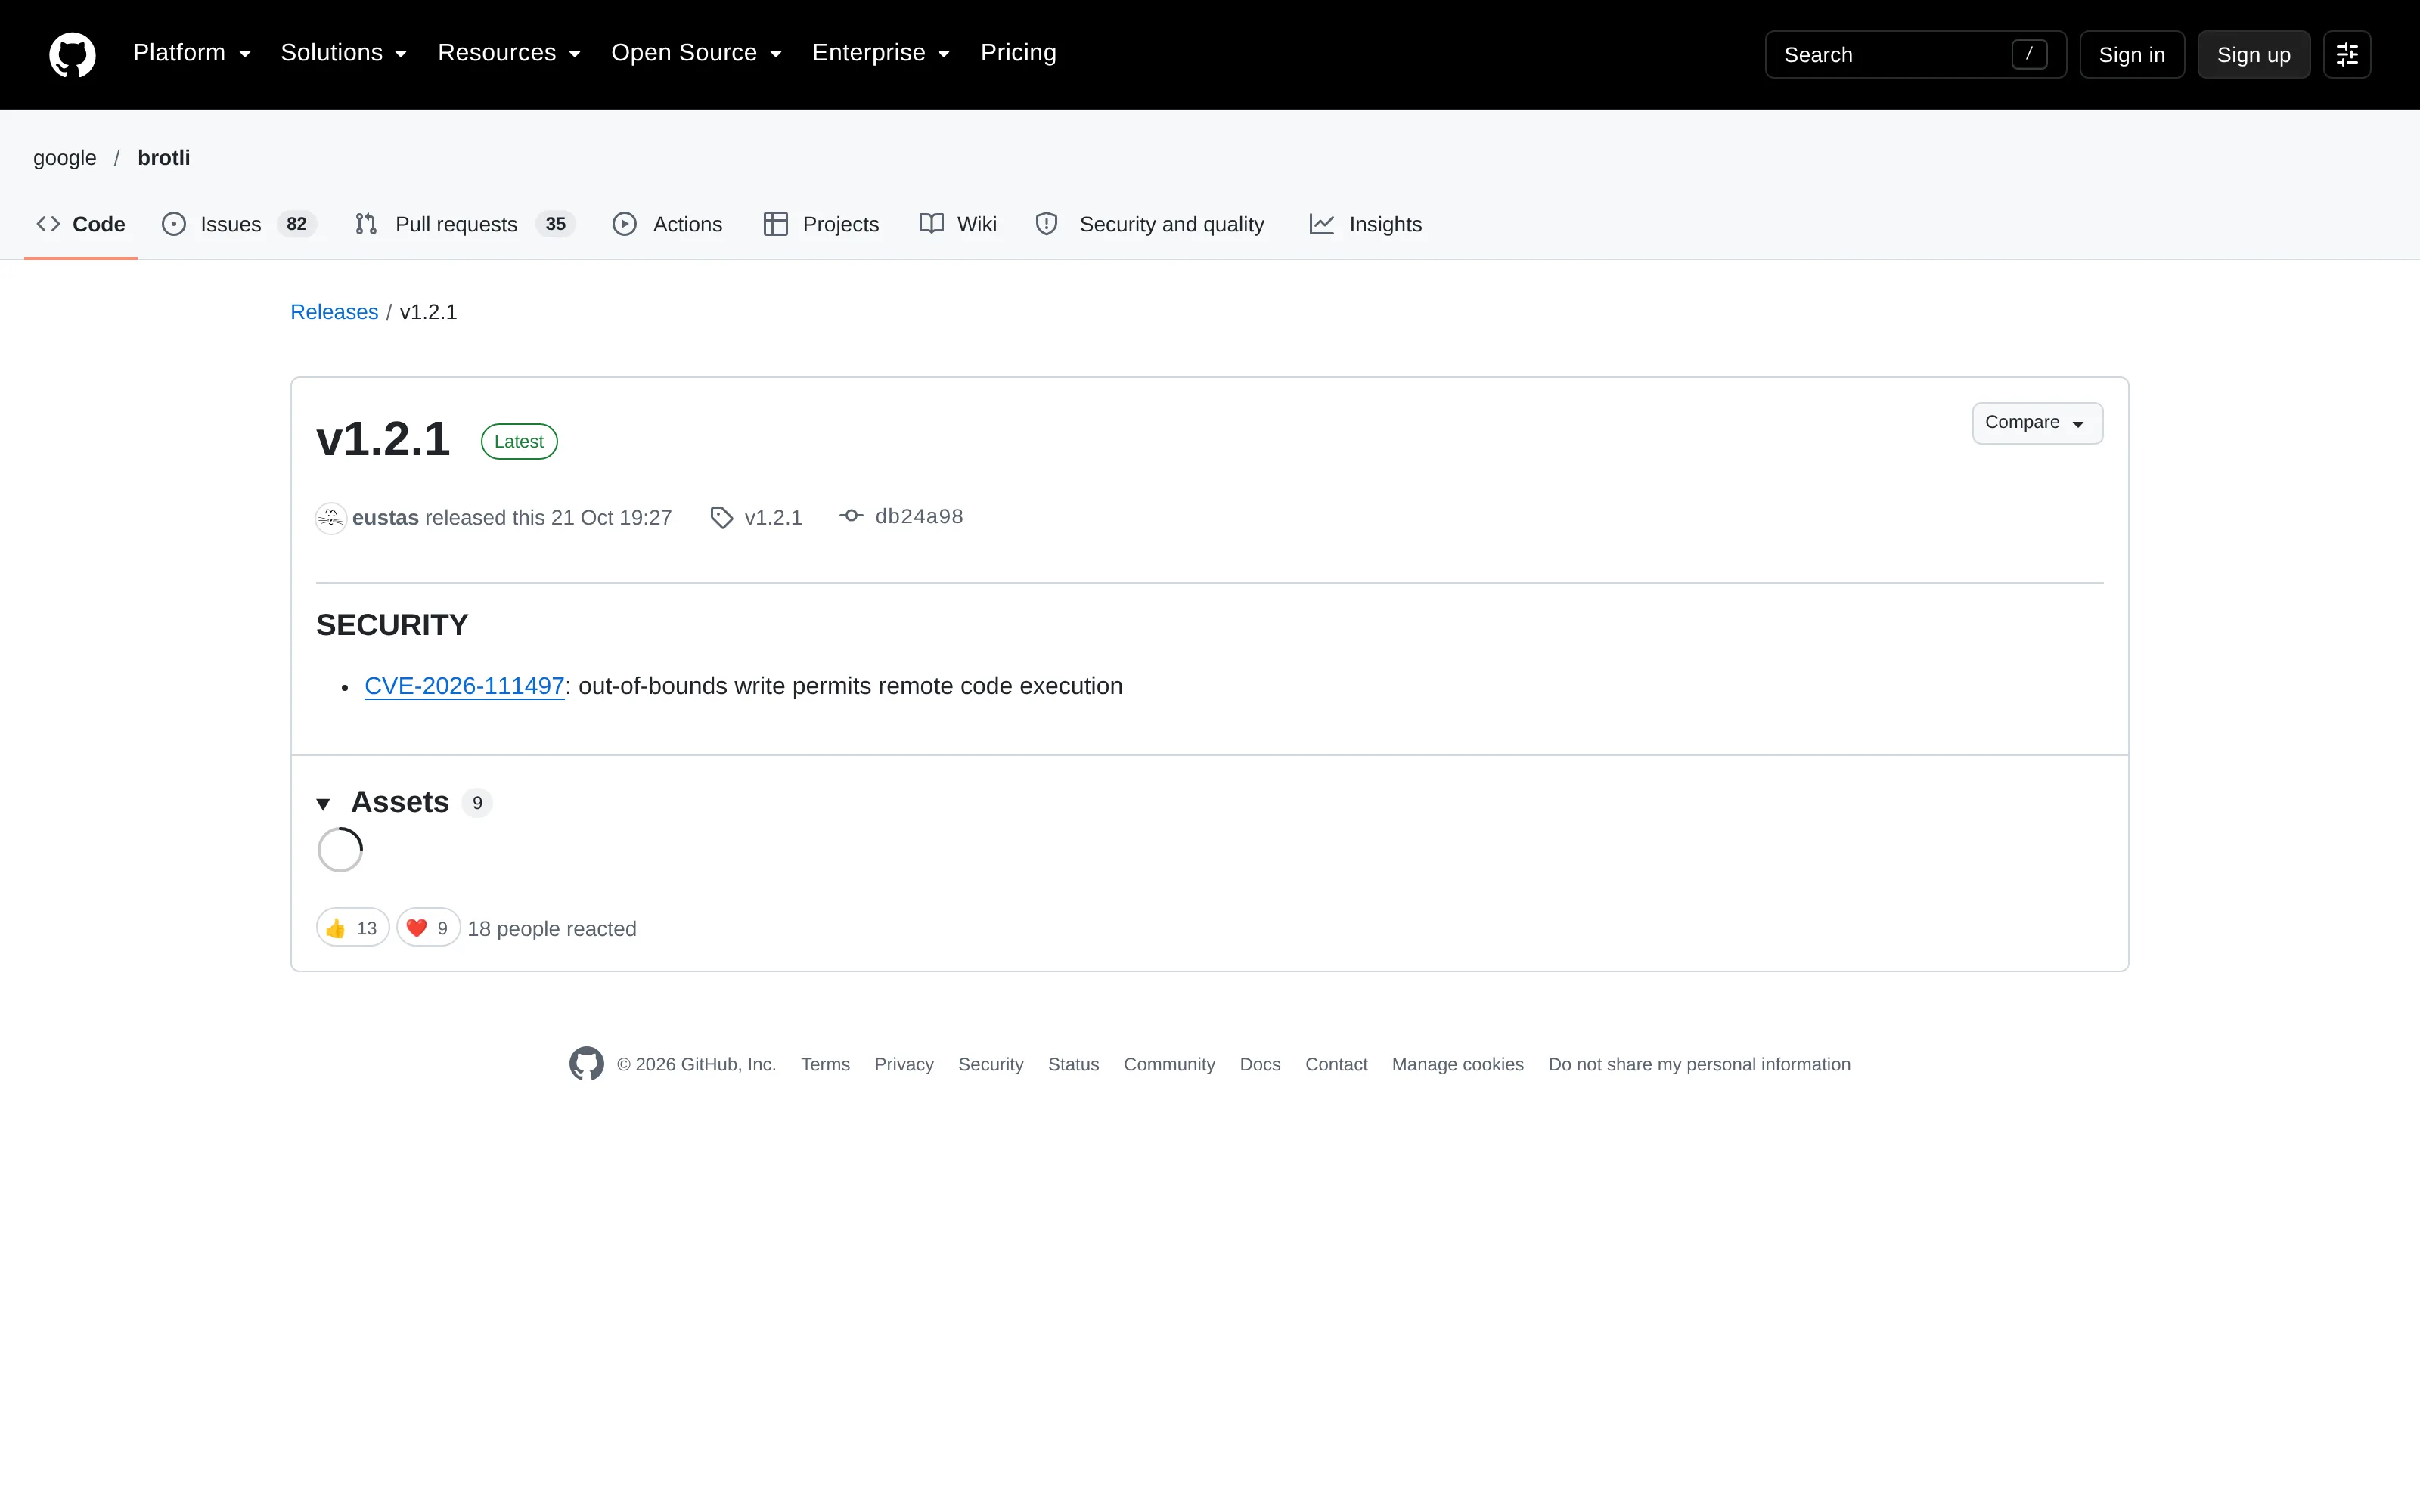Open the eustas profile link

pos(385,518)
